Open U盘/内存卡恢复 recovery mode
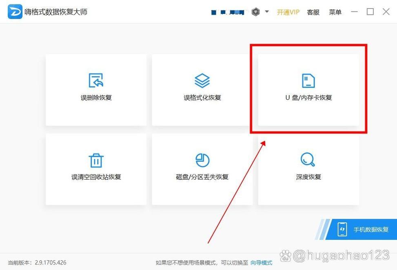 pos(308,90)
